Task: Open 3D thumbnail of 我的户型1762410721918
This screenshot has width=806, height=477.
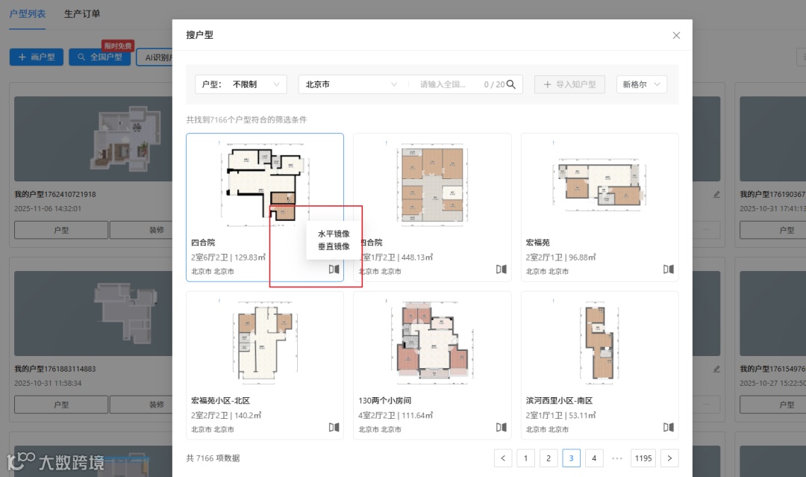Action: click(x=93, y=139)
